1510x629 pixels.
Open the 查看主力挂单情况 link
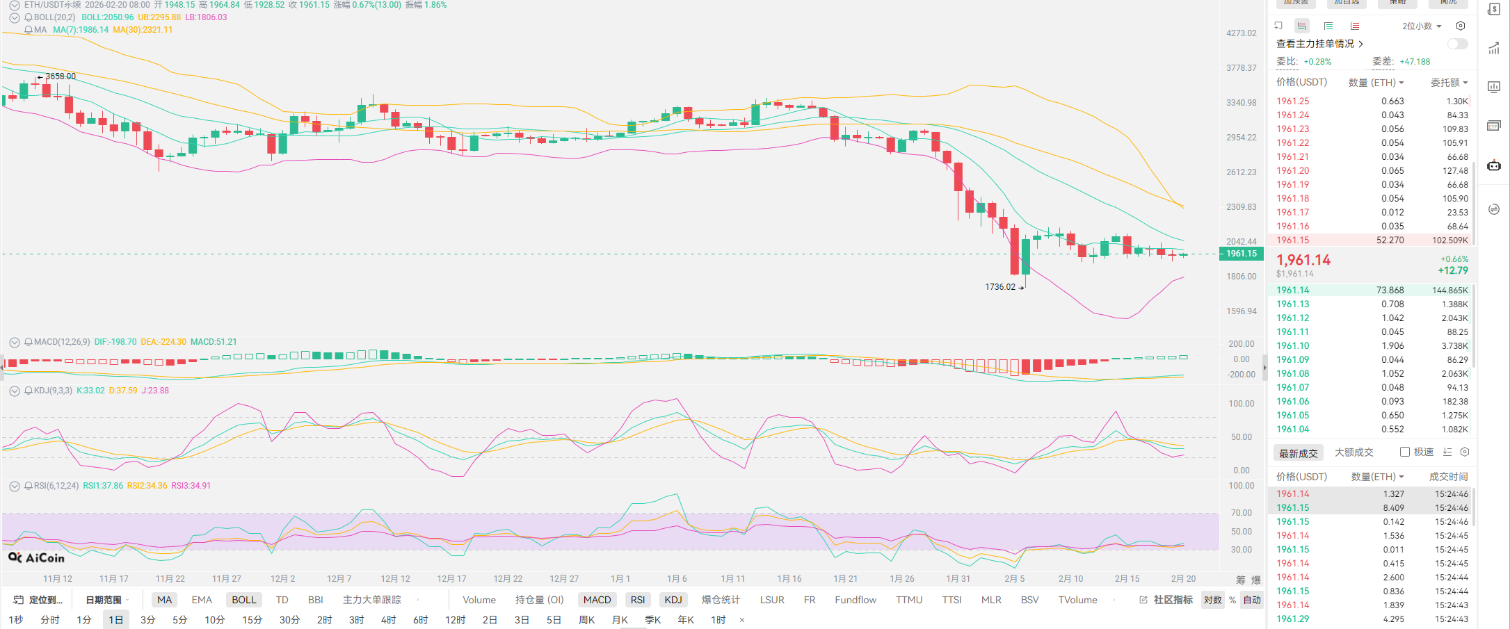[x=1319, y=44]
